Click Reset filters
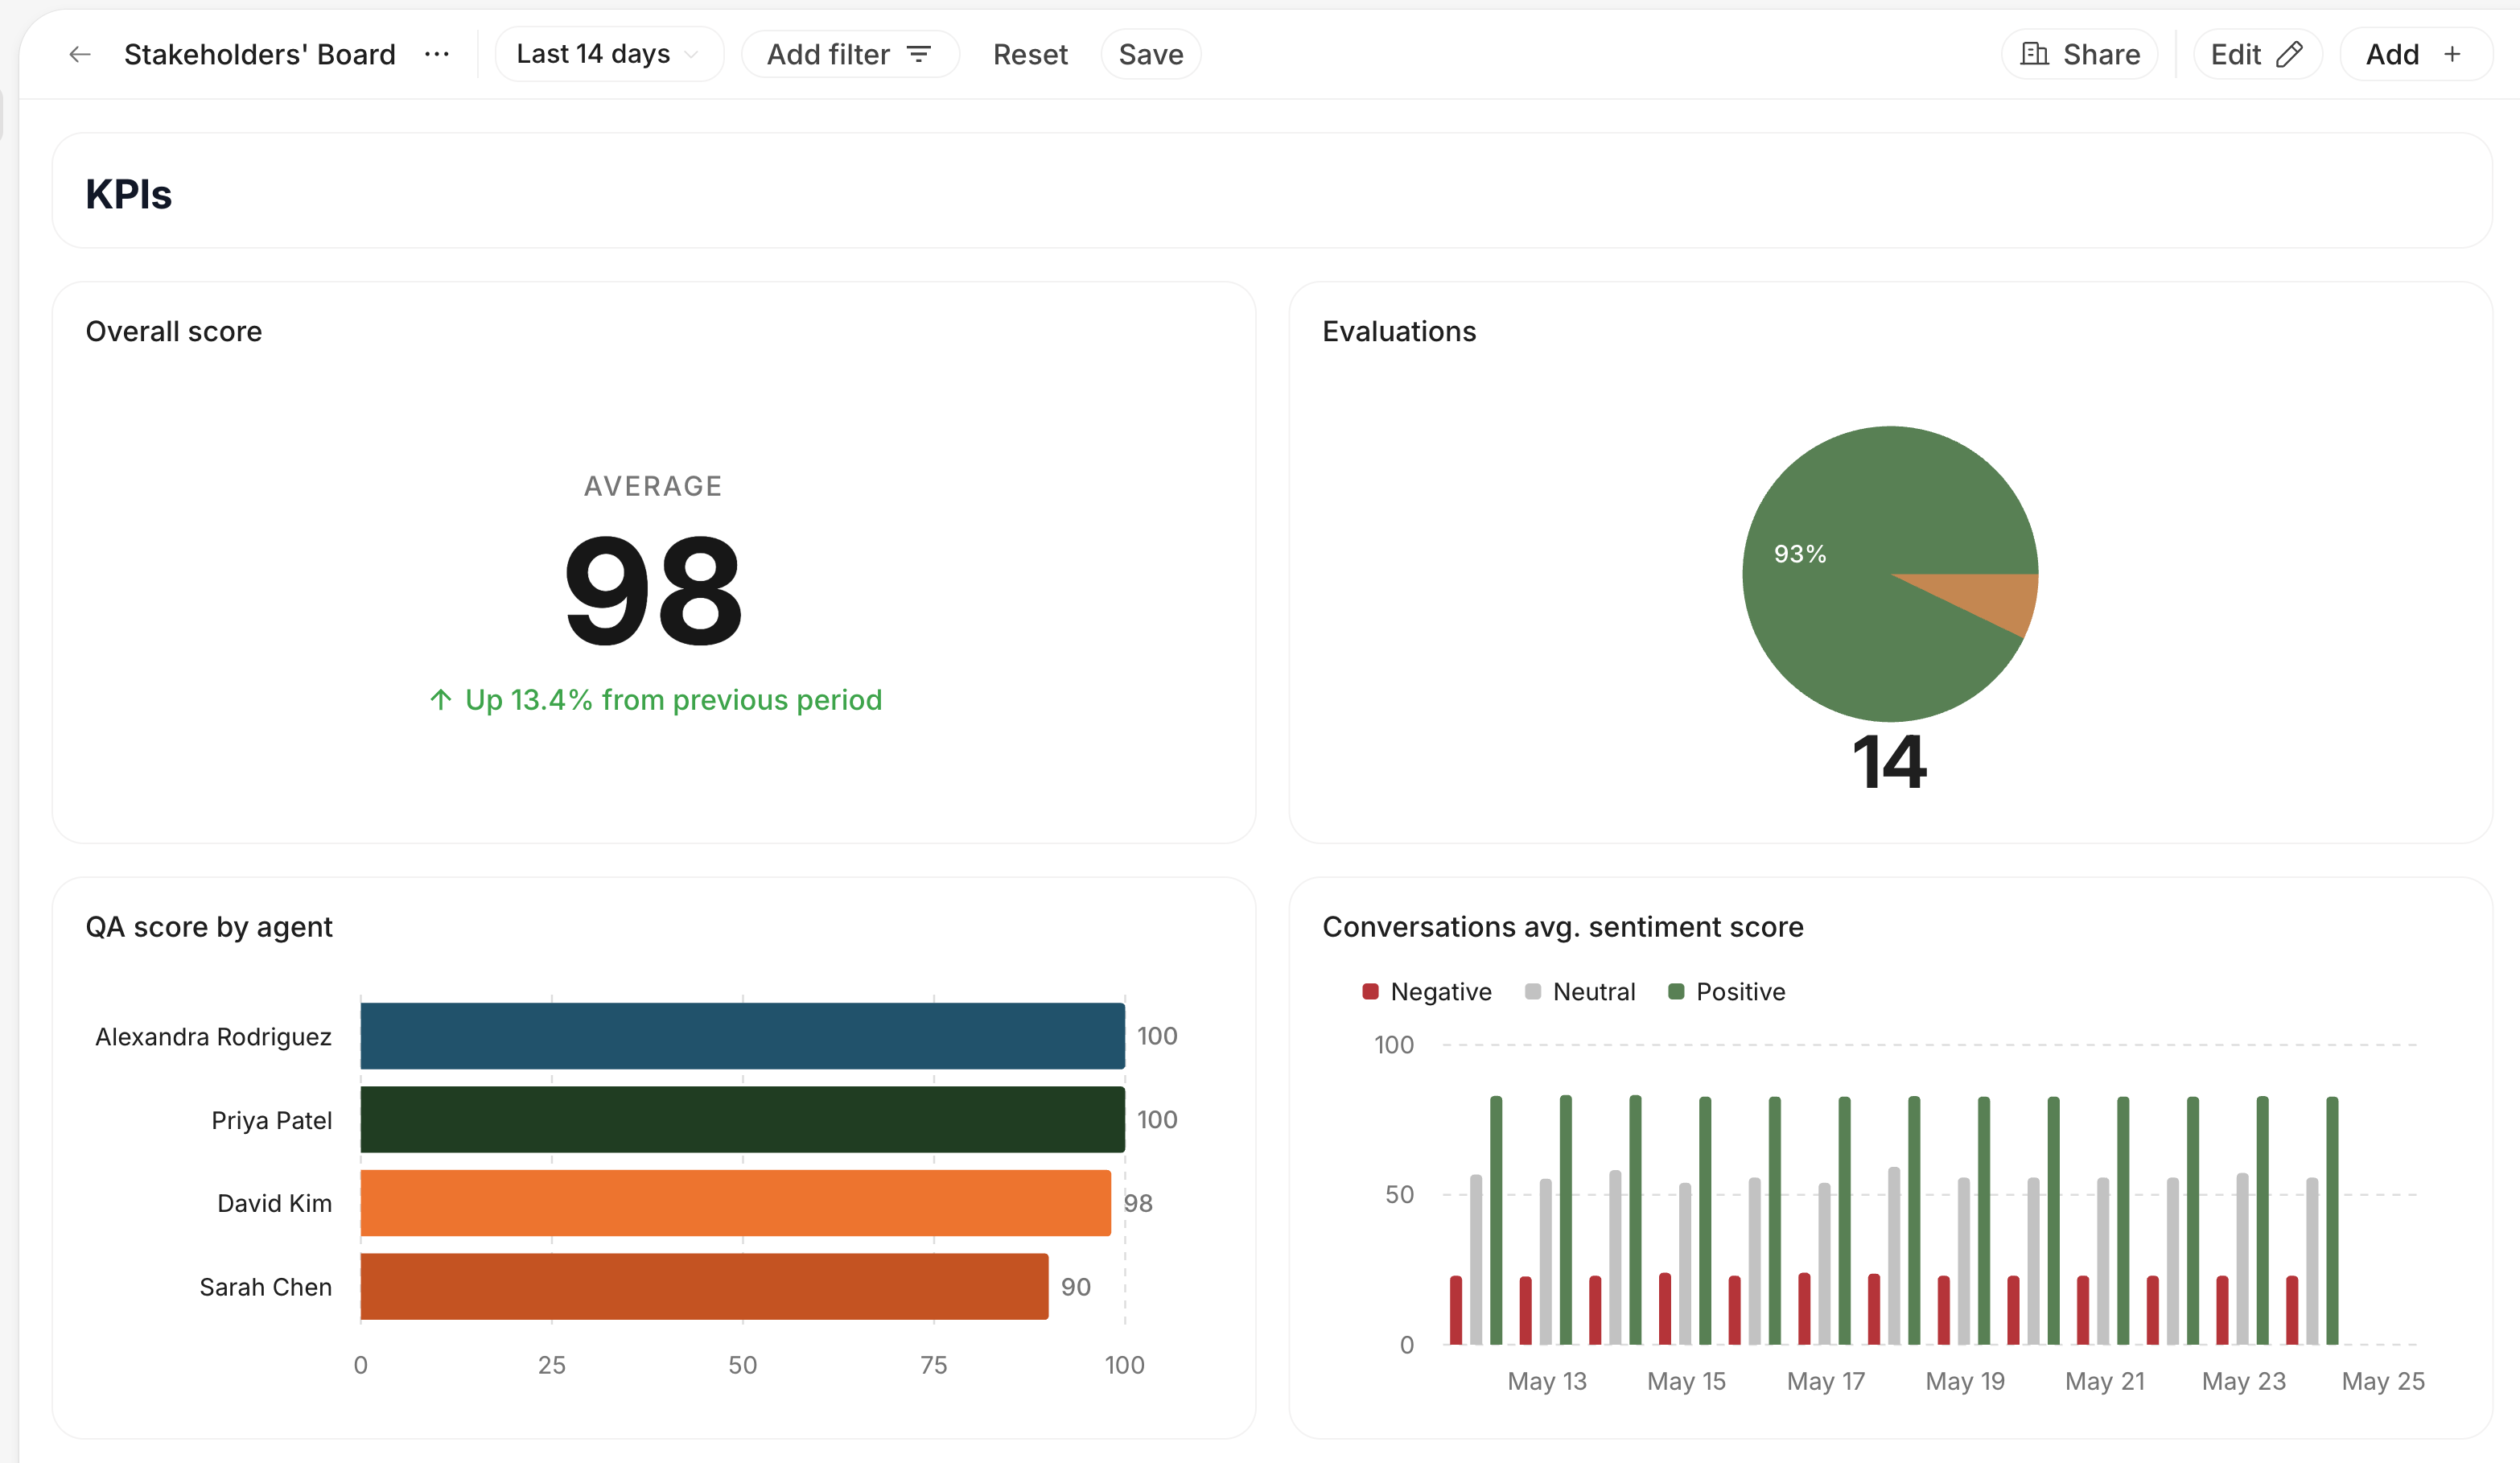Image resolution: width=2520 pixels, height=1463 pixels. [1030, 54]
